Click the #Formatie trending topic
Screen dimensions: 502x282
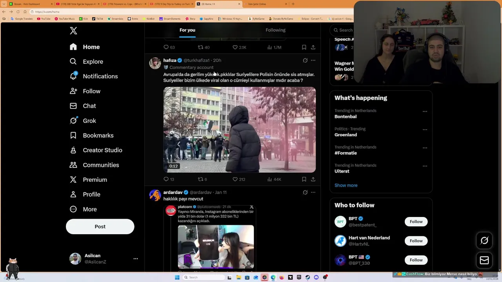(x=346, y=153)
